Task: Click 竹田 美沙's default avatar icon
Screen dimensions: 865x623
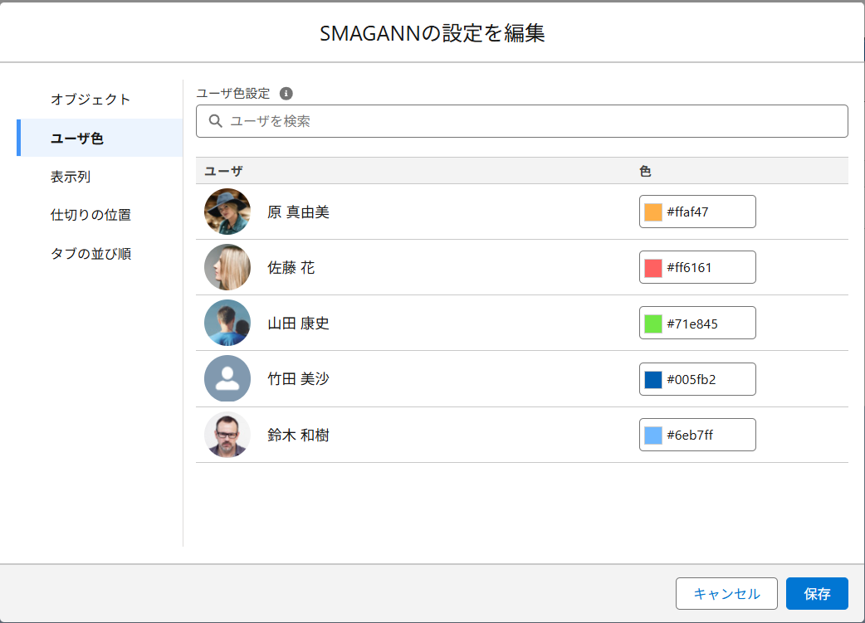Action: (227, 378)
